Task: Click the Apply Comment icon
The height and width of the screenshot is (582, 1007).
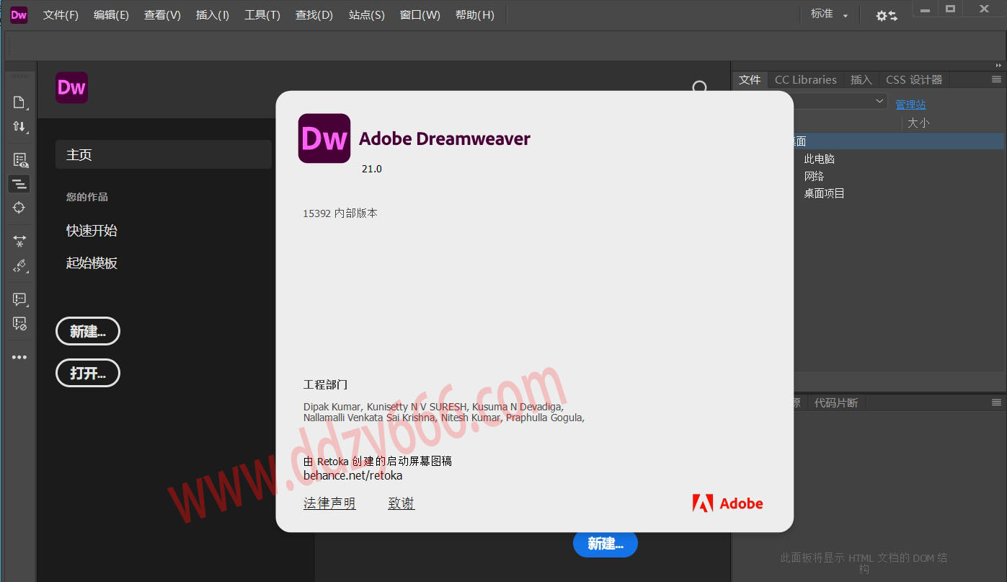Action: pyautogui.click(x=19, y=299)
